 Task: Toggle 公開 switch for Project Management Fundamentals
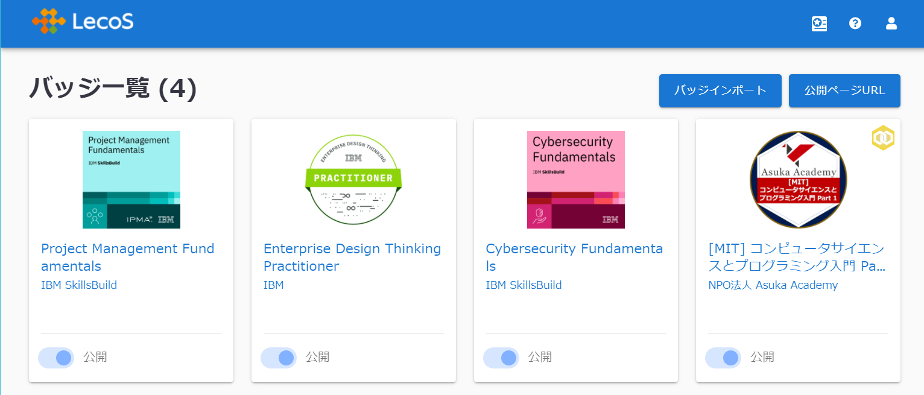(56, 358)
